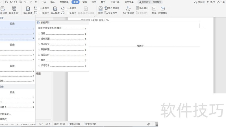Image resolution: width=226 pixels, height=127 pixels.
Task: Click the Save icon in quick access toolbar
Action: click(6, 2)
